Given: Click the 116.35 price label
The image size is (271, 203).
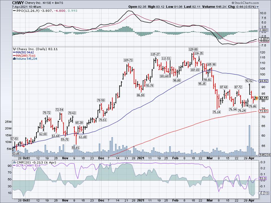Looking at the screenshot, I should [199, 54].
